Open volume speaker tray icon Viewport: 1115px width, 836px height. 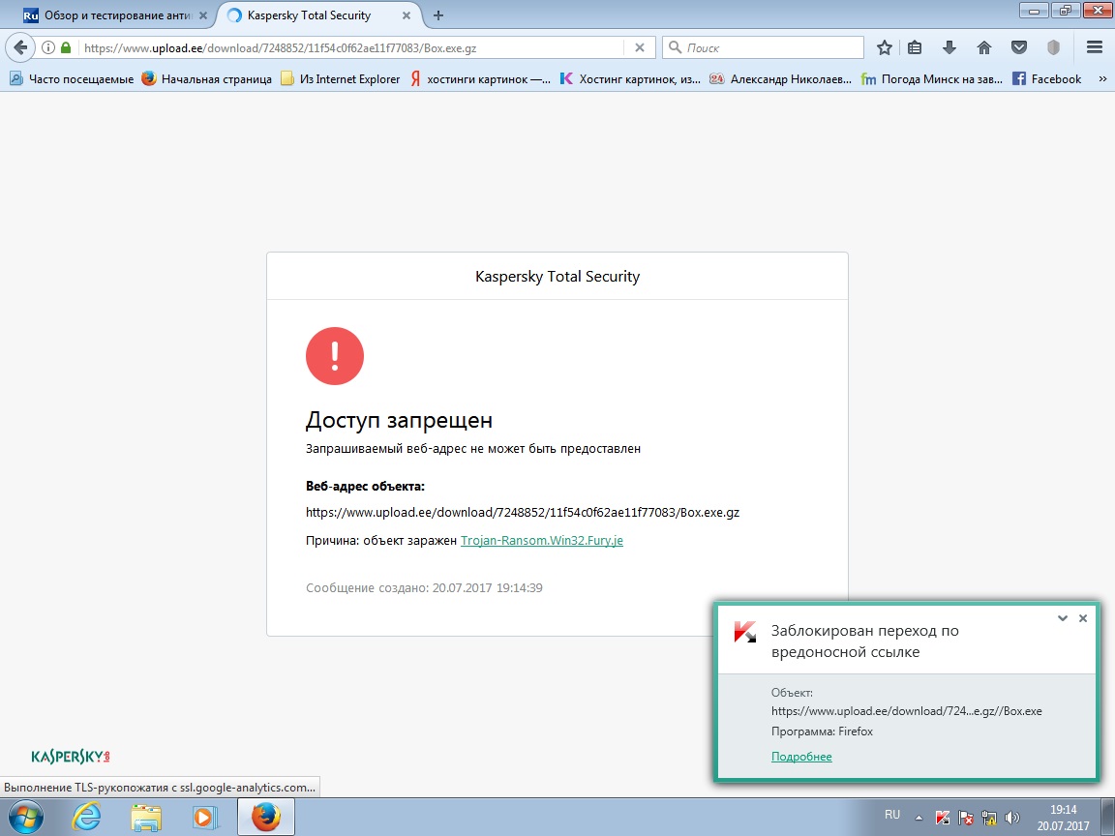tap(1011, 818)
